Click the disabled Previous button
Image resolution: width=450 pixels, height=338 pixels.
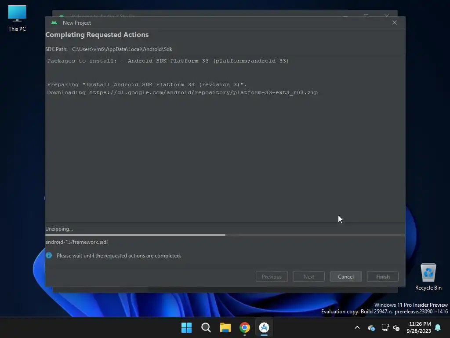click(272, 276)
